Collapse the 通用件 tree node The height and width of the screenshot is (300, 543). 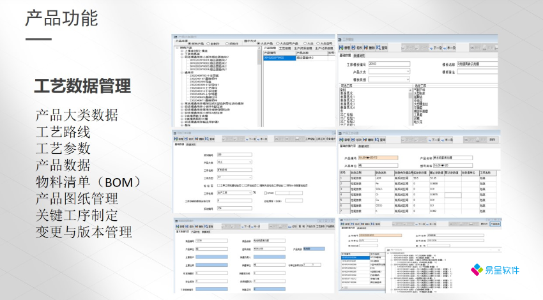click(182, 73)
